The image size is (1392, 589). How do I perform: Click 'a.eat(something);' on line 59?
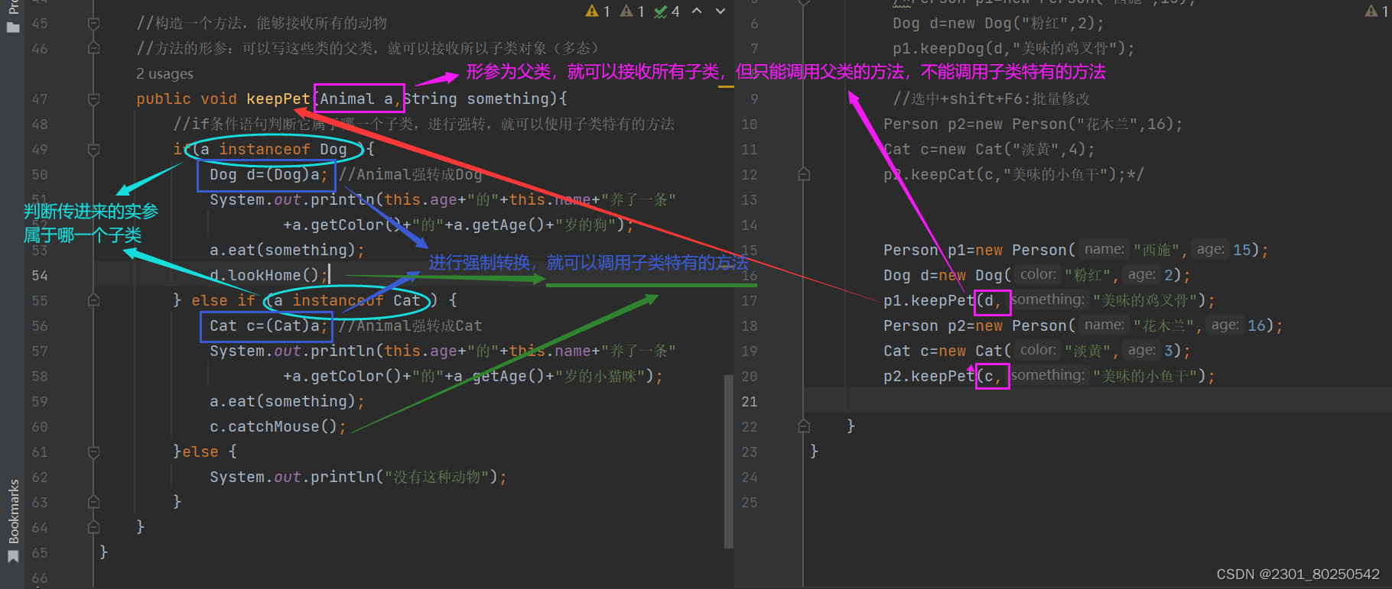pyautogui.click(x=288, y=402)
